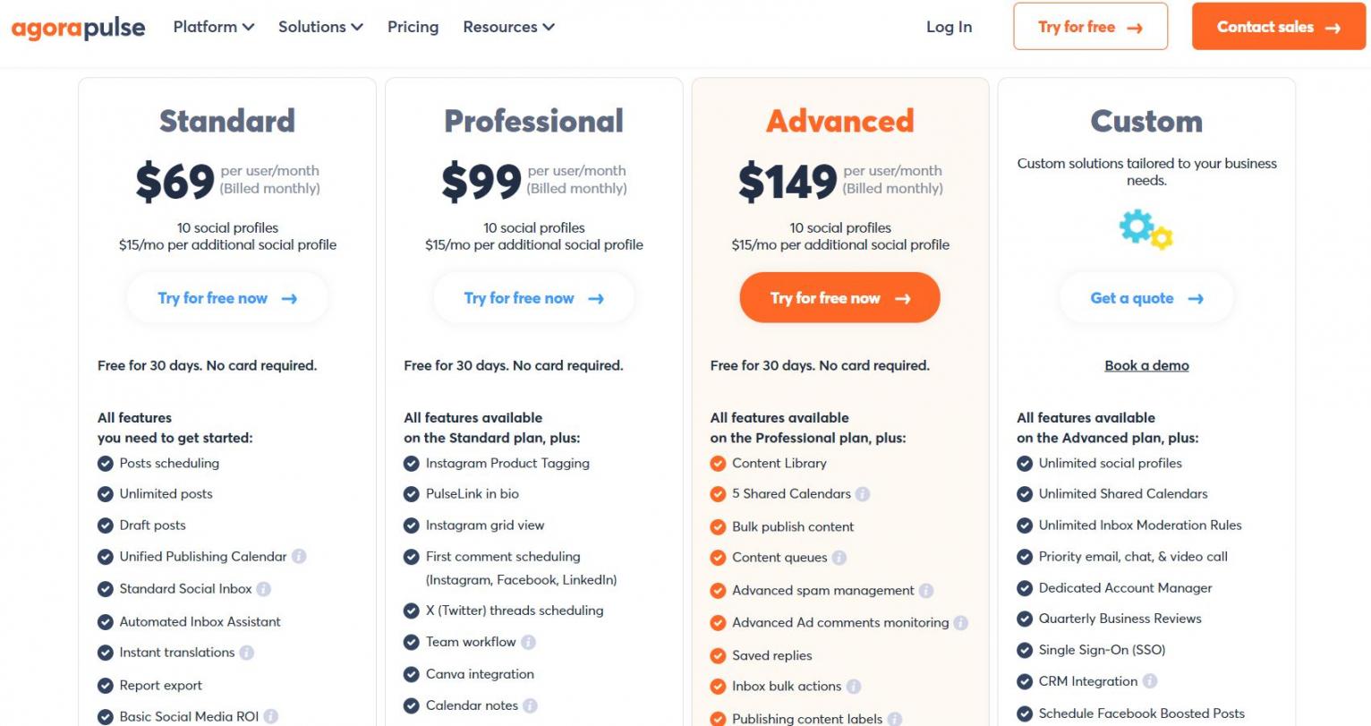The image size is (1371, 726).
Task: Click the Agorapulse logo
Action: [x=79, y=28]
